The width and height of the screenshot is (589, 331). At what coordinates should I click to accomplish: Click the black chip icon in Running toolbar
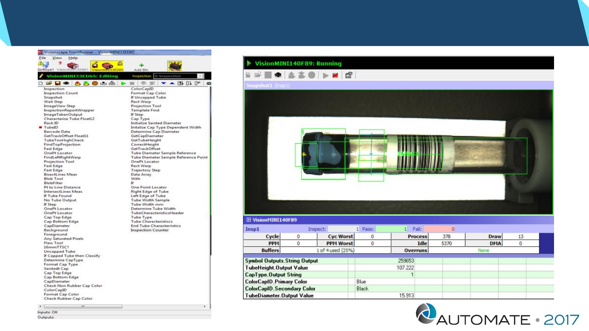[x=278, y=75]
